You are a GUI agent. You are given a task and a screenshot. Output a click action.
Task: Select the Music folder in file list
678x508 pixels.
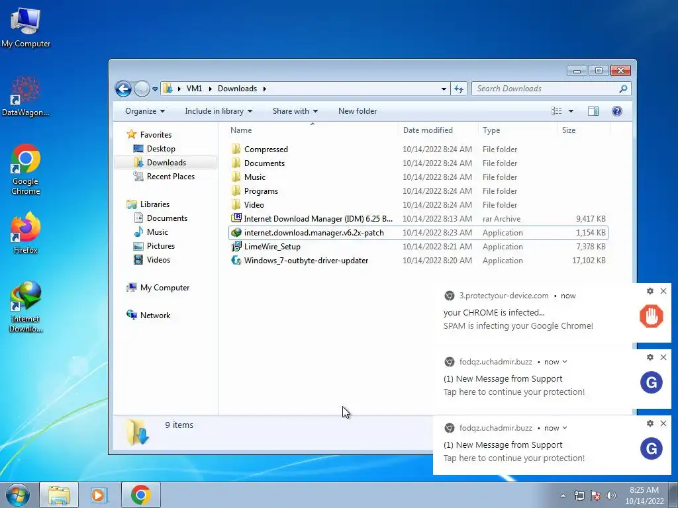click(x=418, y=177)
